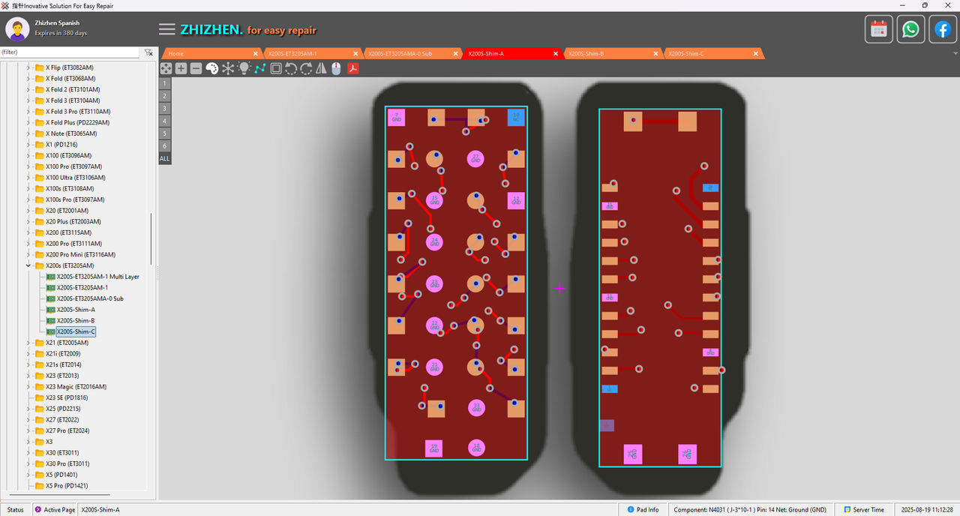This screenshot has width=960, height=516.
Task: Show ALL layers button
Action: [x=165, y=158]
